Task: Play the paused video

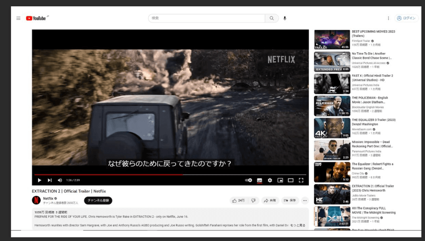Action: pos(40,180)
